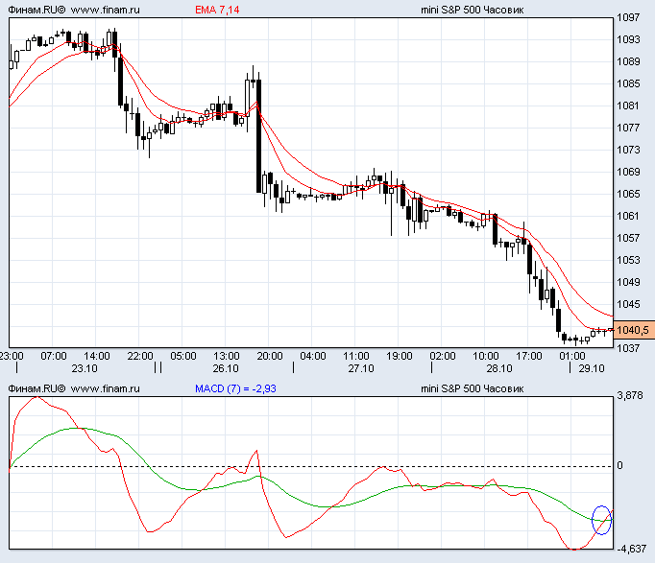
Task: Click the 02:00 time axis label
Action: pos(443,356)
